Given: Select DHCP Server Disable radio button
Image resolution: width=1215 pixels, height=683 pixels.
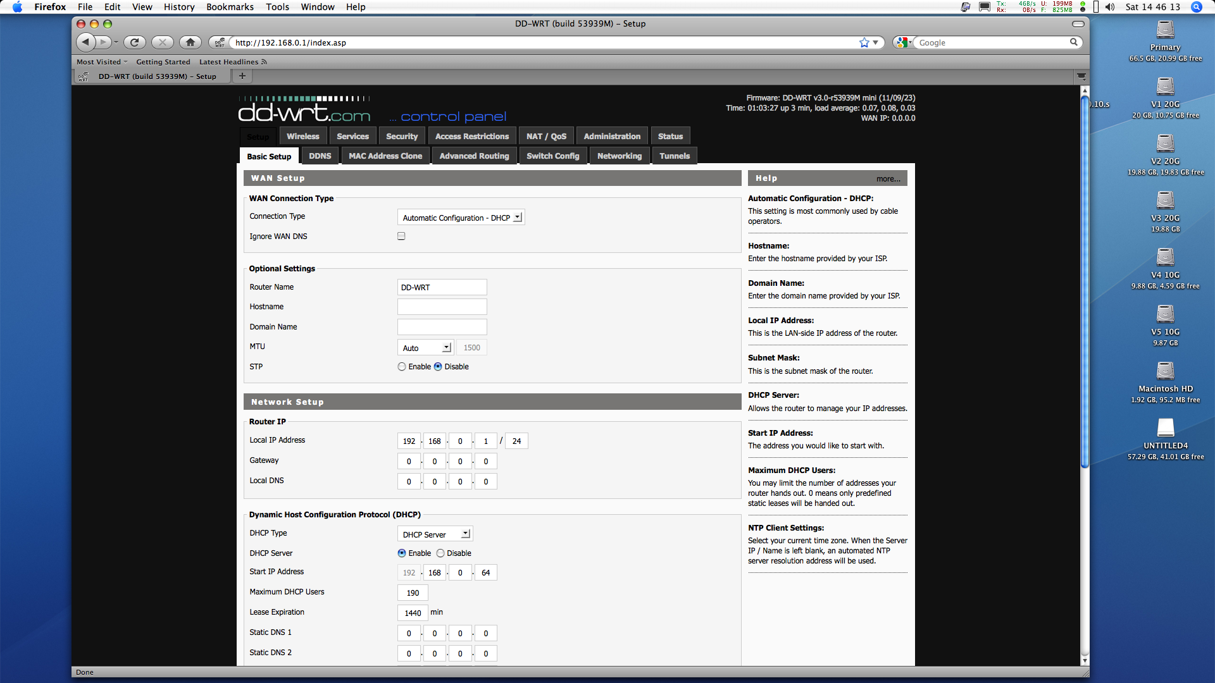Looking at the screenshot, I should click(x=440, y=553).
